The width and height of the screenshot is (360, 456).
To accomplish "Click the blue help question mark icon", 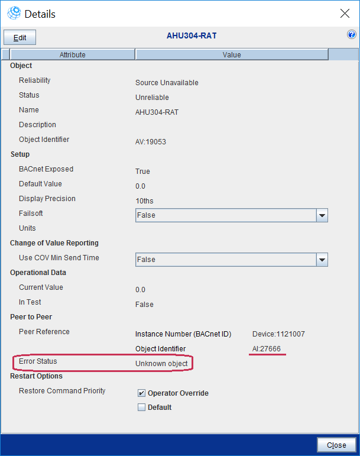I will click(352, 35).
